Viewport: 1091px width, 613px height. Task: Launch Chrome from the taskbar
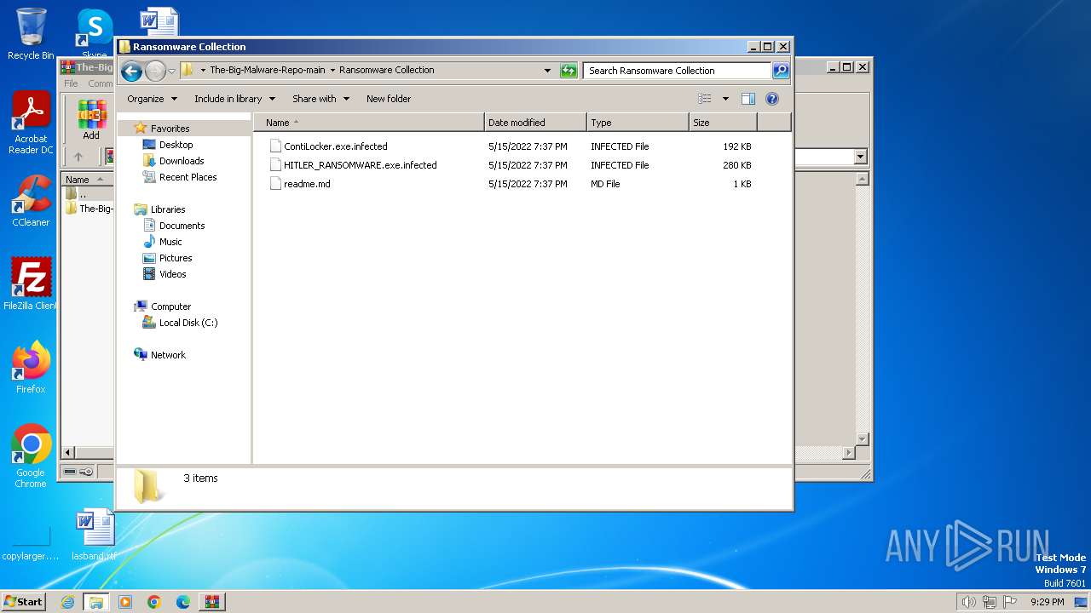[154, 602]
